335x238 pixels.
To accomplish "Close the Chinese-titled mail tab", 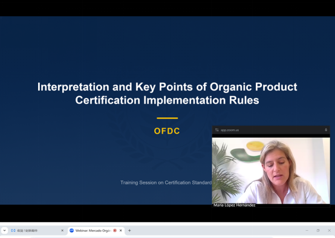I will tap(62, 231).
